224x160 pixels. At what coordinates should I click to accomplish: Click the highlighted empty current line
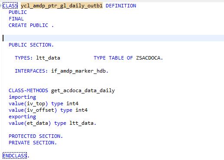[x=113, y=38]
